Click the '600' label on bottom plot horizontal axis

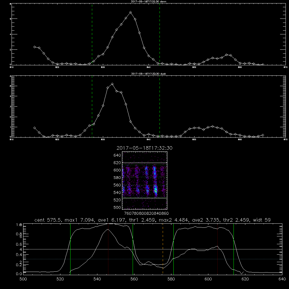(208, 279)
